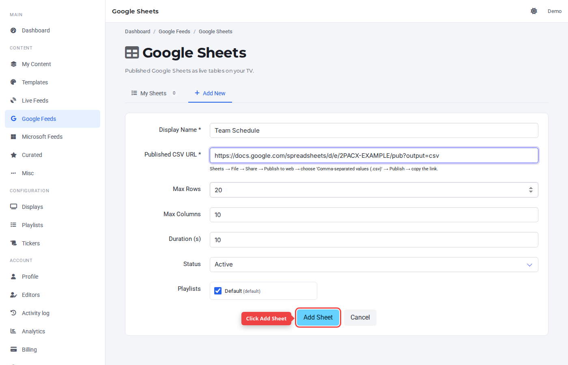
Task: Click the list icon beside My Sheets
Action: pyautogui.click(x=134, y=93)
